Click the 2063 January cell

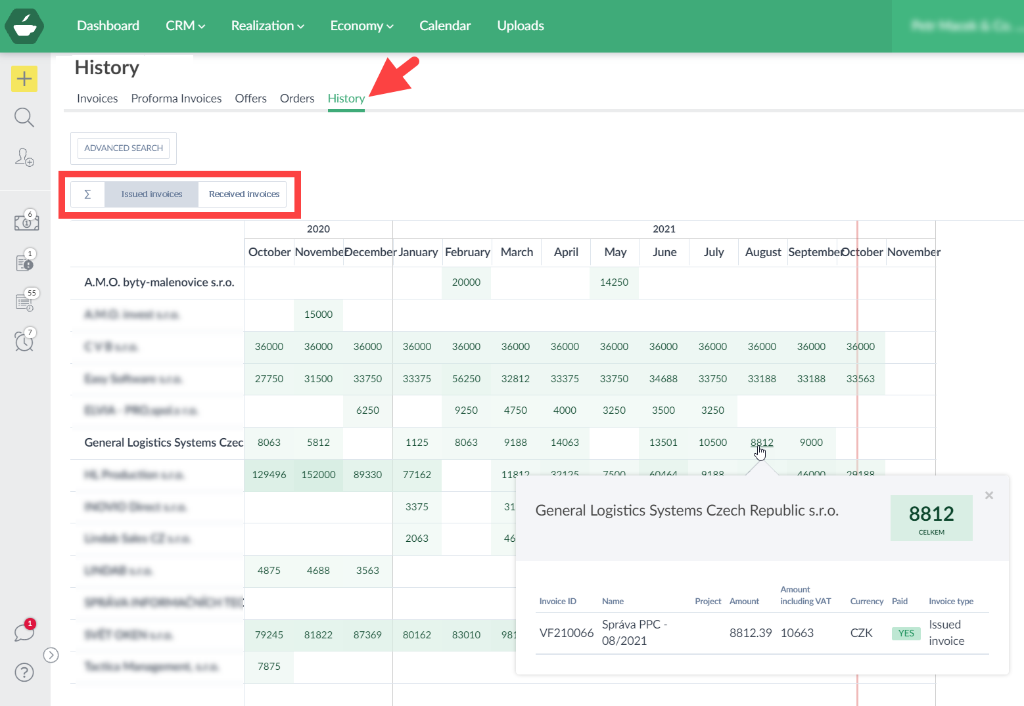(x=417, y=539)
